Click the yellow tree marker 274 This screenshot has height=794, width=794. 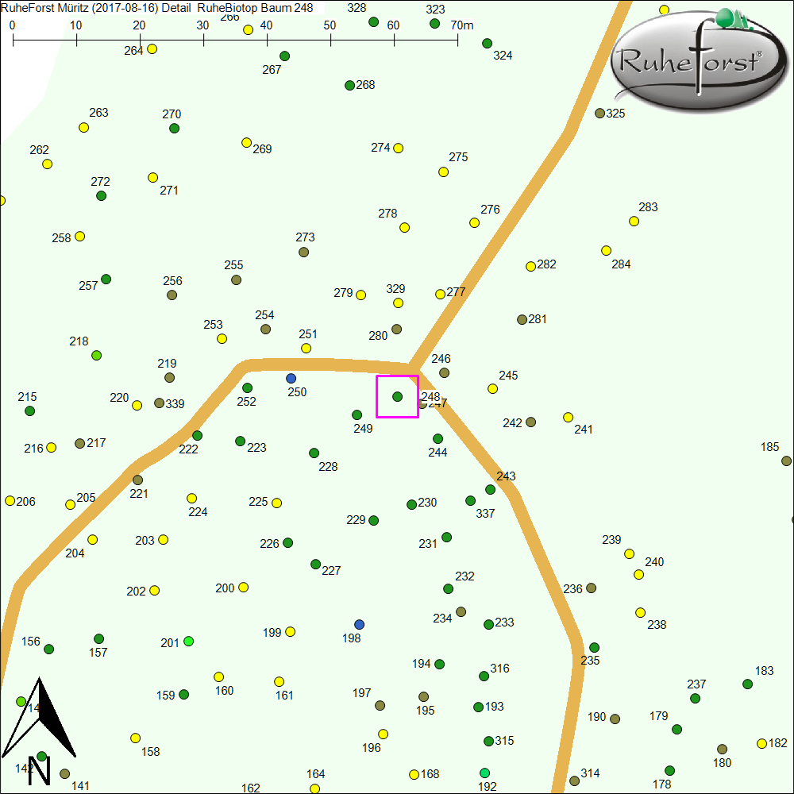[x=399, y=148]
